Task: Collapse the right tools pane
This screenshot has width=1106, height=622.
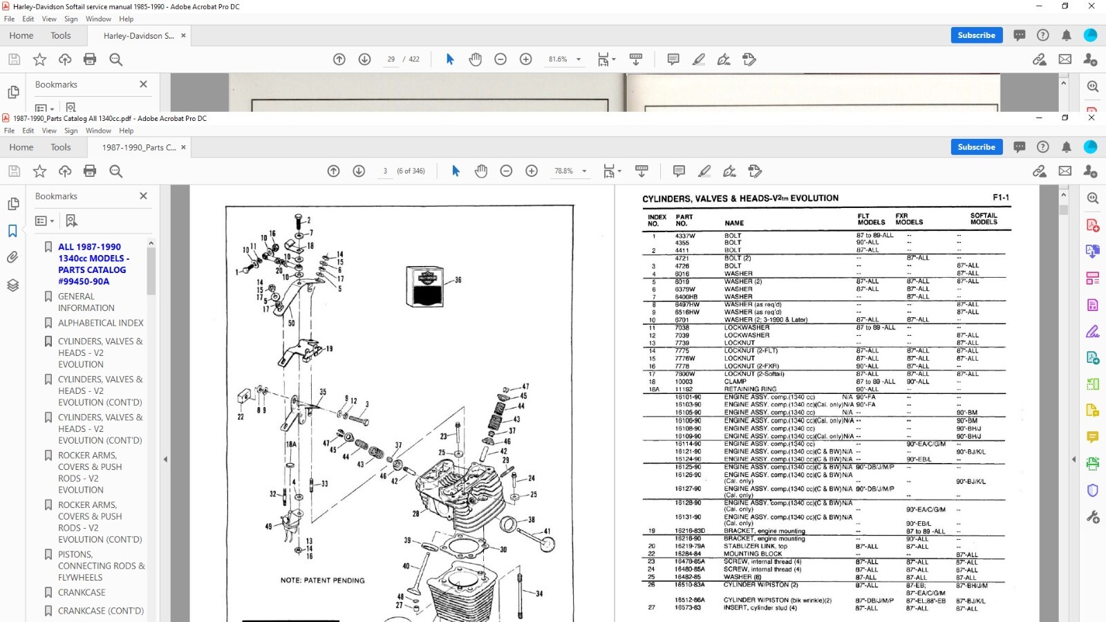Action: click(x=1074, y=459)
